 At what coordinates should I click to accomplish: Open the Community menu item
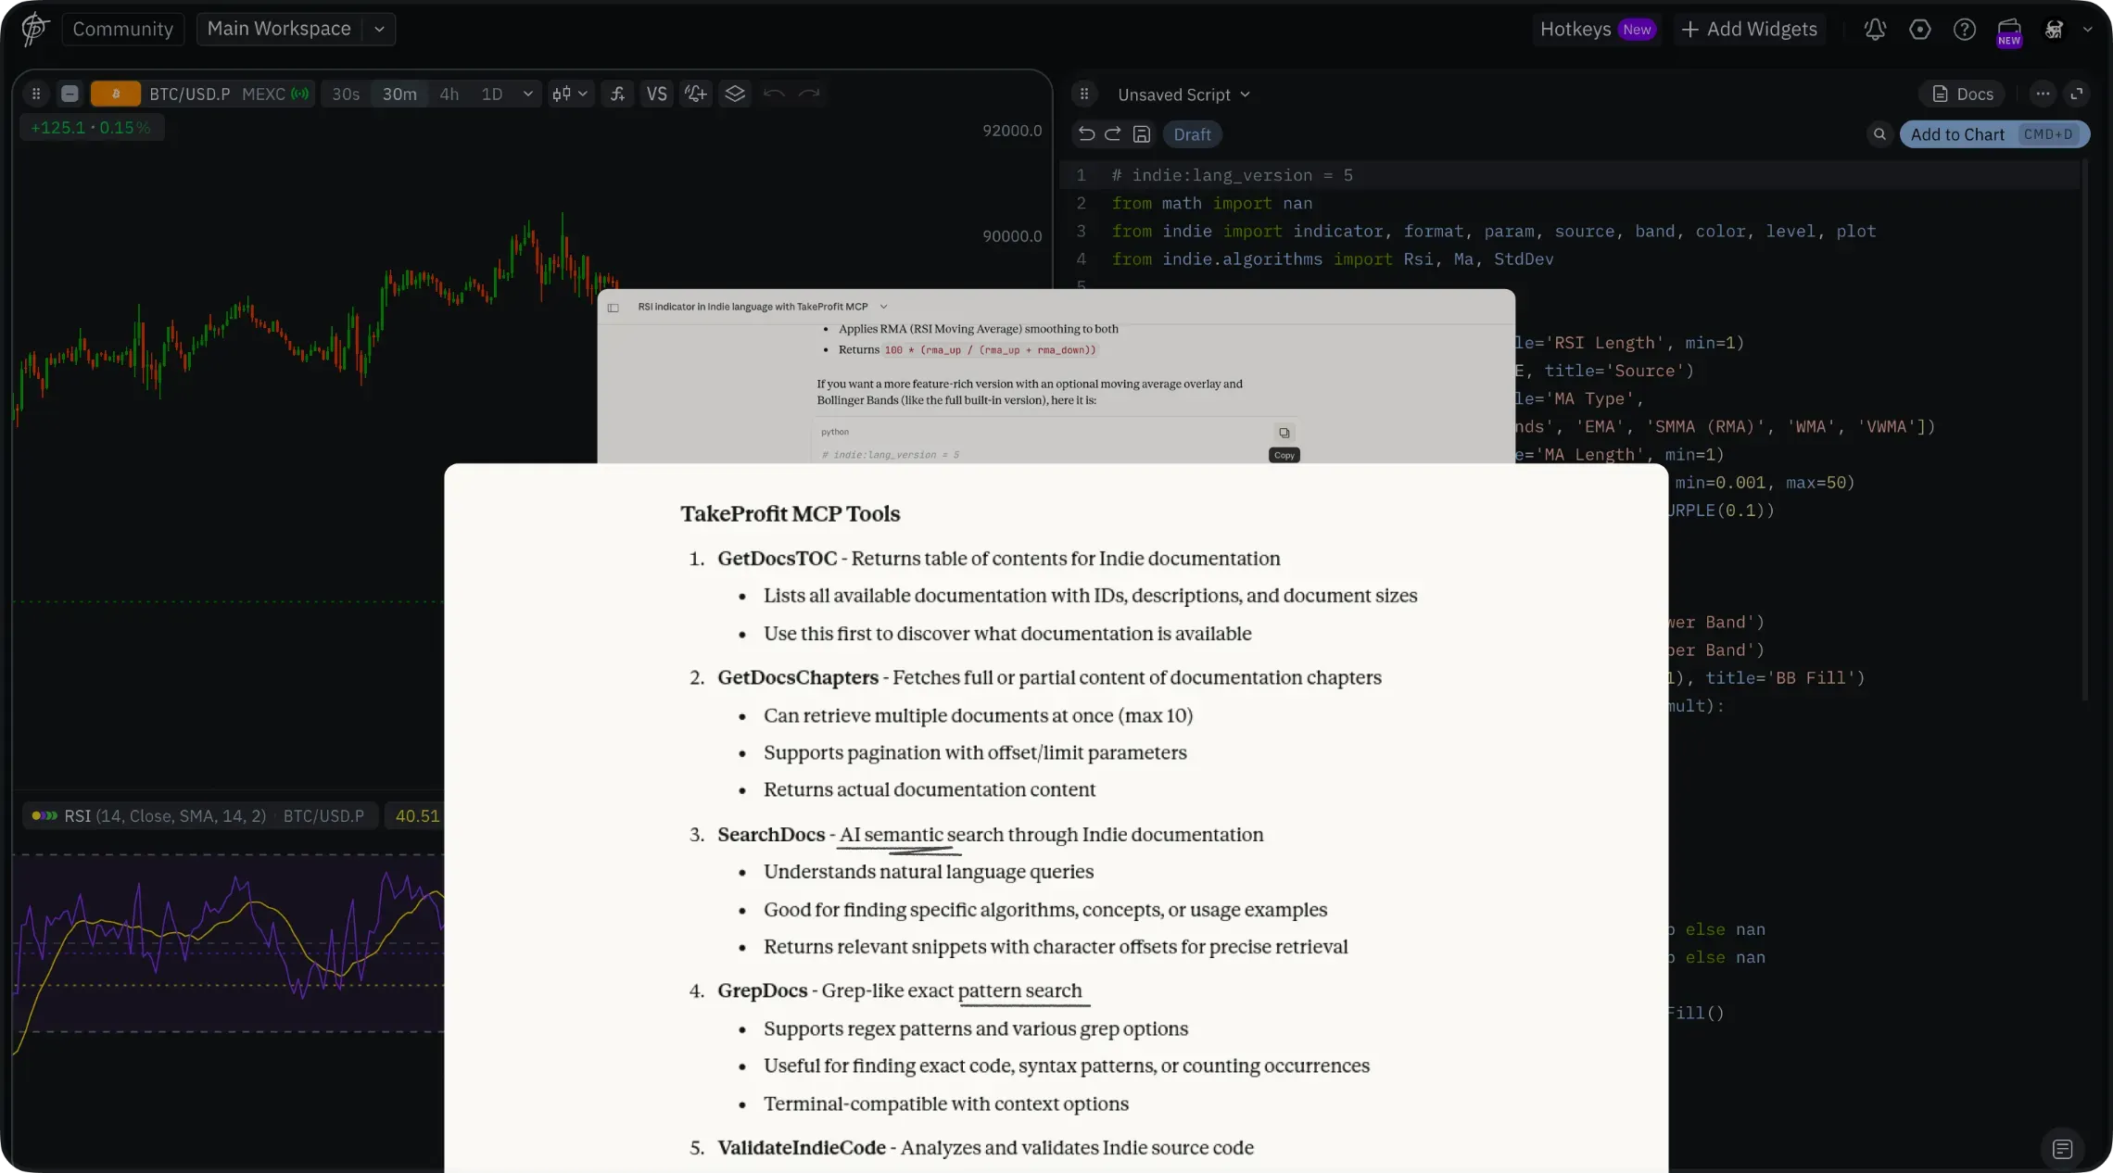tap(122, 29)
